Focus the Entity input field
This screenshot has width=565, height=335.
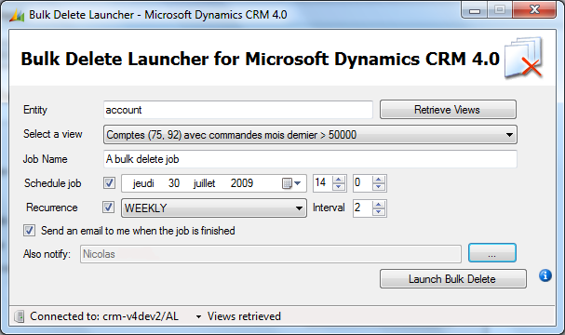(237, 110)
